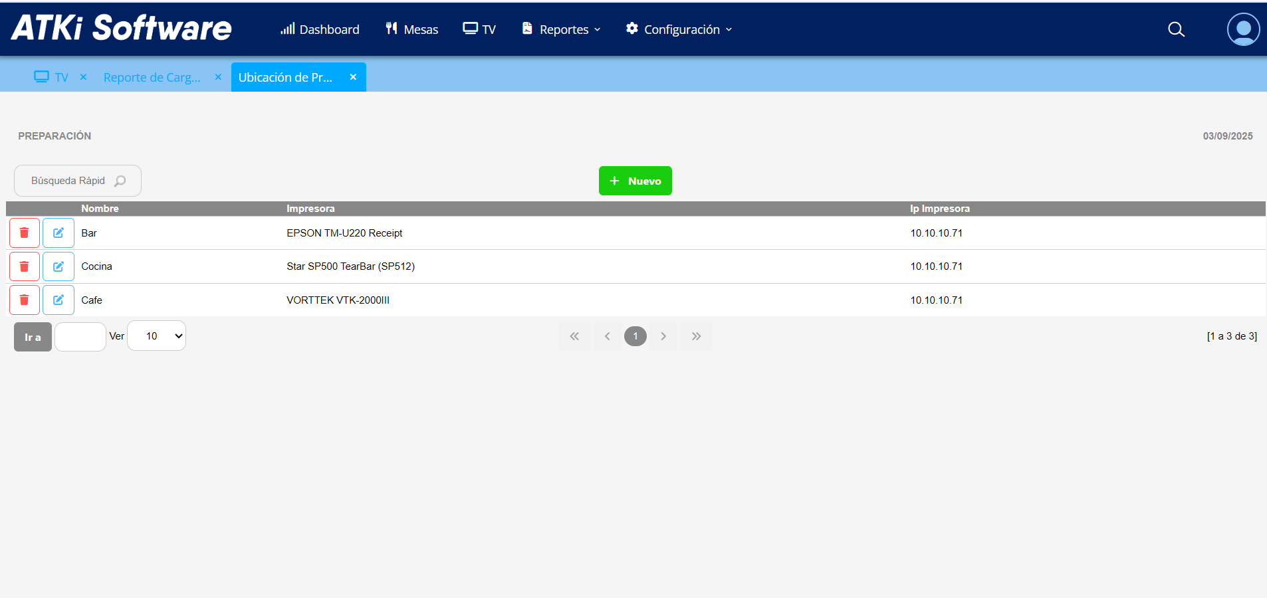Expand the Configuración dropdown menu
Screen dimensions: 1267x598
tap(679, 29)
